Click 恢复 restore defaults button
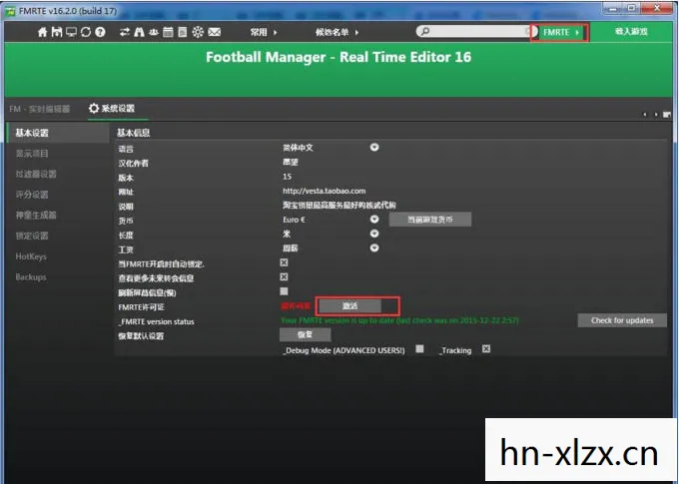 [x=305, y=334]
